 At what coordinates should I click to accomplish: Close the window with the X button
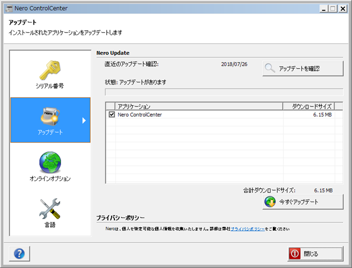click(343, 9)
